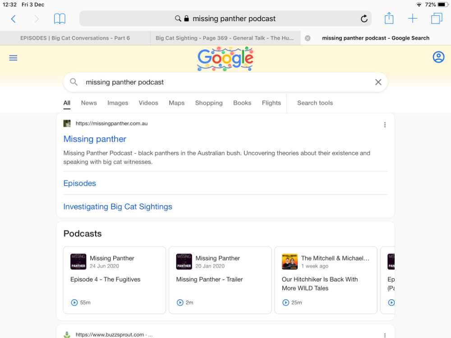Click the magnifier icon in Google search box

pyautogui.click(x=74, y=82)
